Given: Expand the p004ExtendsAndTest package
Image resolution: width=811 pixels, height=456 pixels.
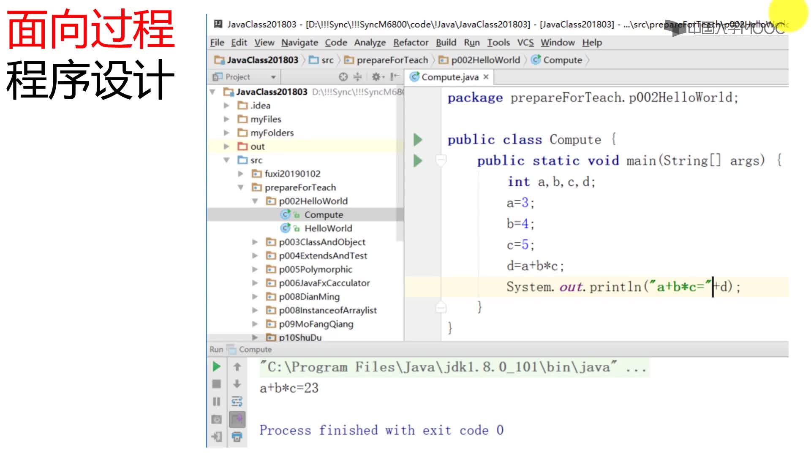Looking at the screenshot, I should [x=255, y=255].
